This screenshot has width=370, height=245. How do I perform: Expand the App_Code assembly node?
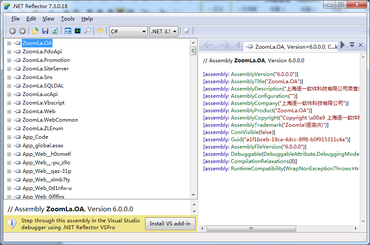coord(9,137)
